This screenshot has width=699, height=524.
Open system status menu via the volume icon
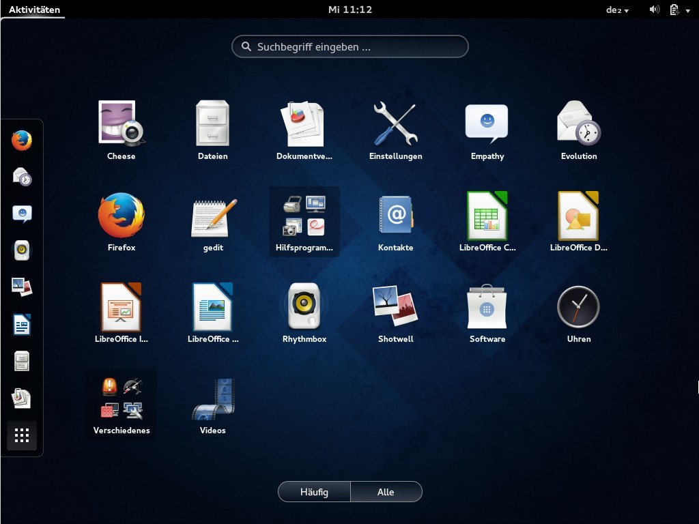tap(655, 10)
